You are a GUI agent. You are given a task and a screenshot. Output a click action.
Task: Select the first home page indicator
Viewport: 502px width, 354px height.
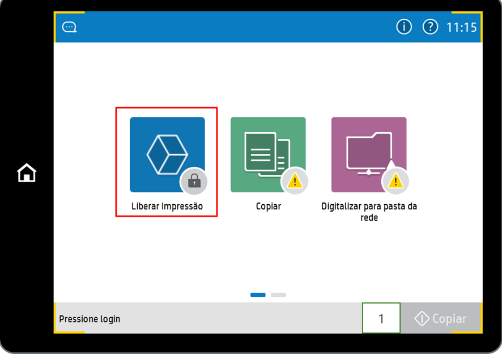[x=258, y=295]
